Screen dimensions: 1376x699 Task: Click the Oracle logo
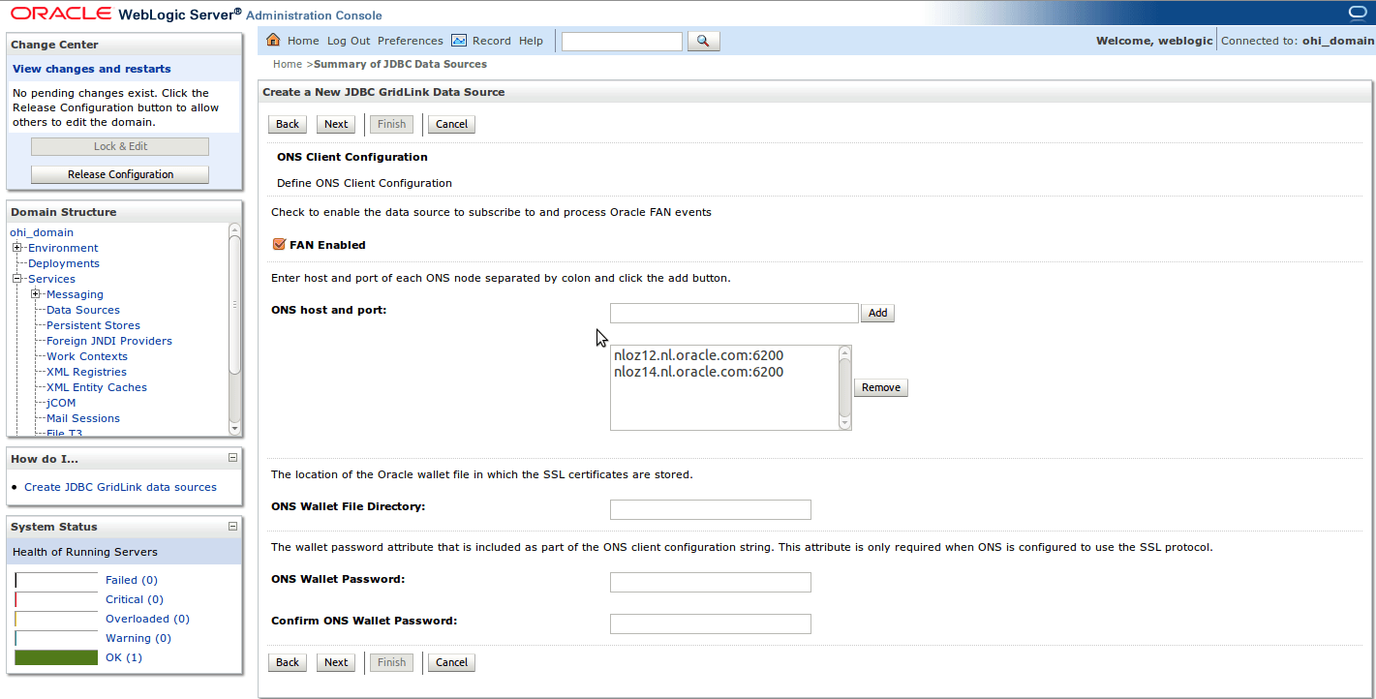click(x=60, y=14)
